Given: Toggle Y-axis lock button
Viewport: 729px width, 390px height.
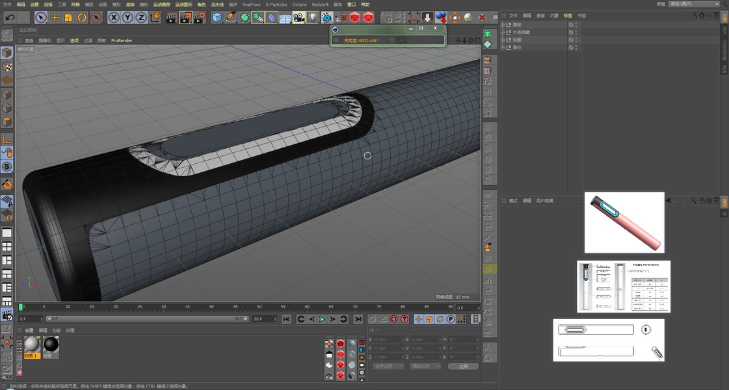Looking at the screenshot, I should [x=127, y=18].
